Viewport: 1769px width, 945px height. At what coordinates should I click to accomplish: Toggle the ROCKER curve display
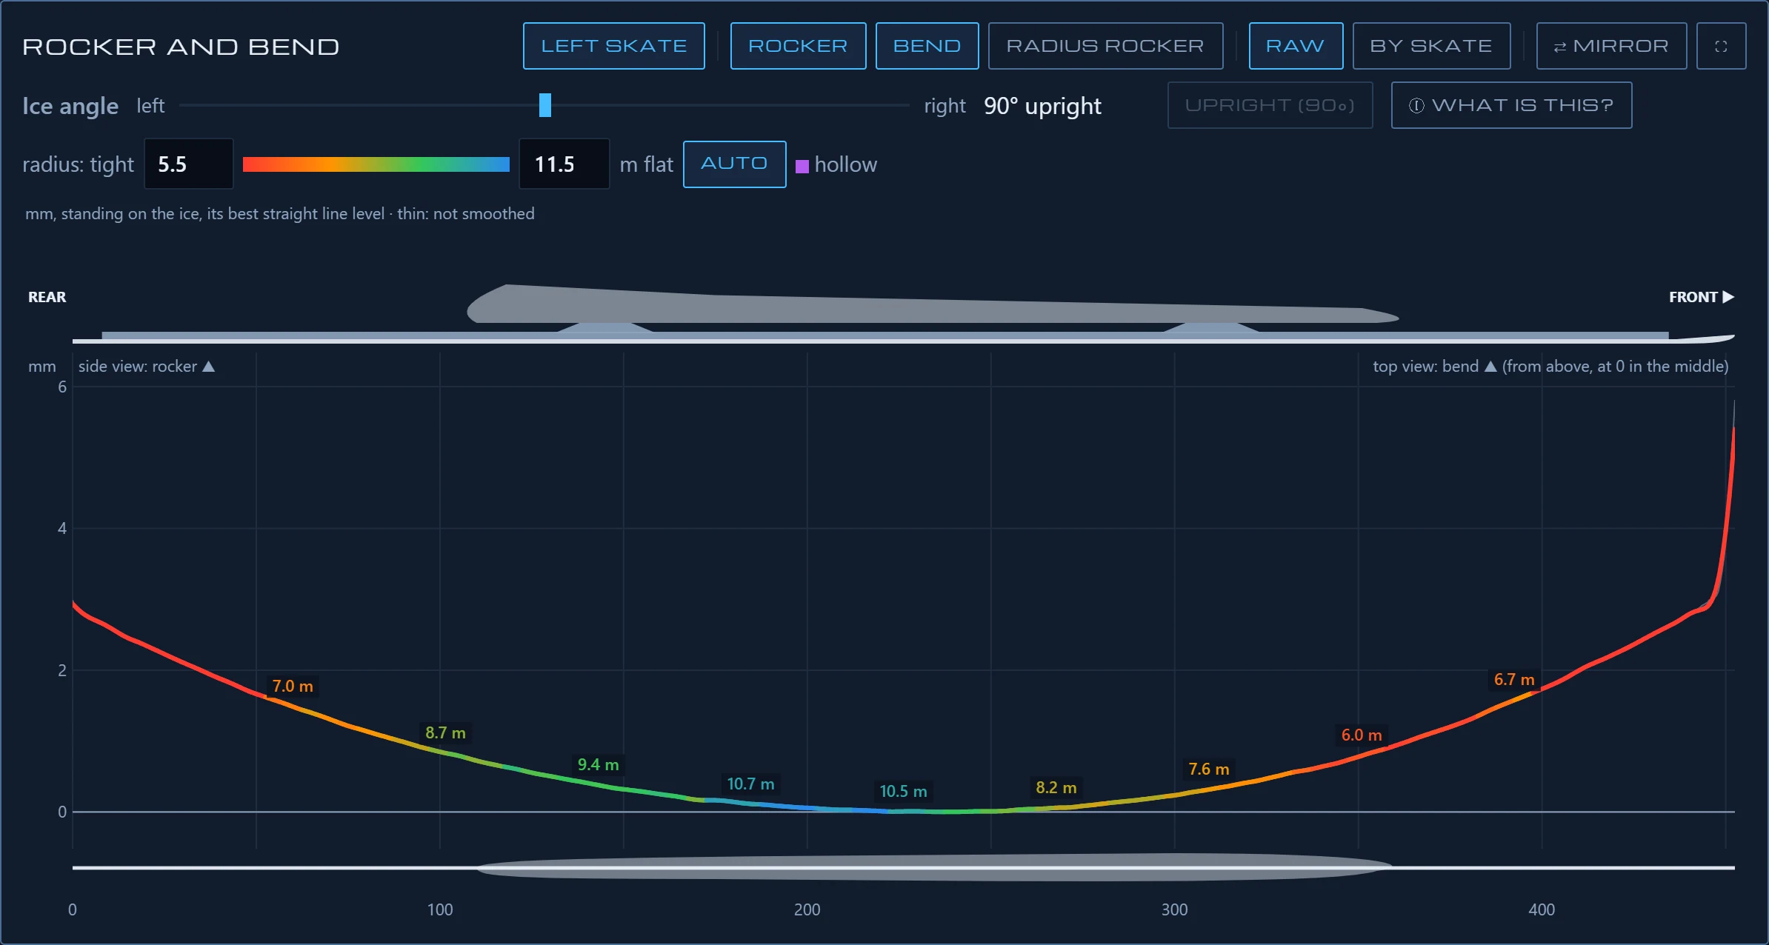pos(798,46)
